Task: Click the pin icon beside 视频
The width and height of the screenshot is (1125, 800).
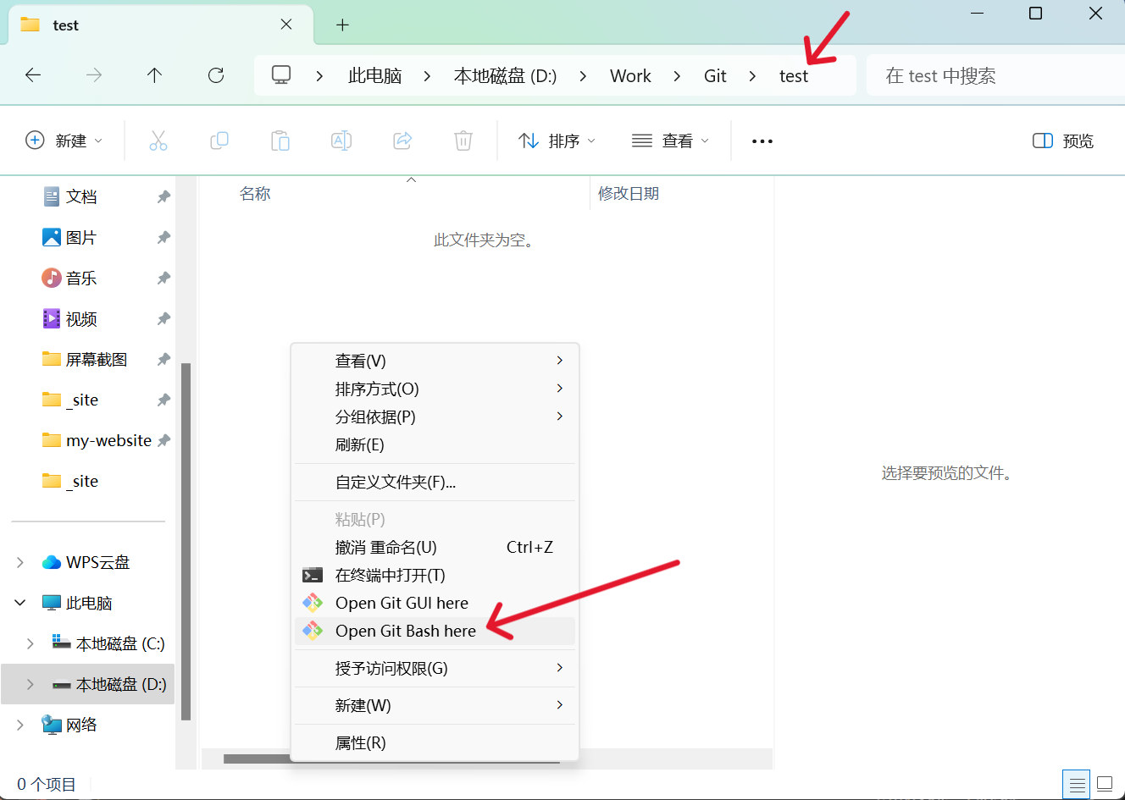Action: pyautogui.click(x=163, y=318)
